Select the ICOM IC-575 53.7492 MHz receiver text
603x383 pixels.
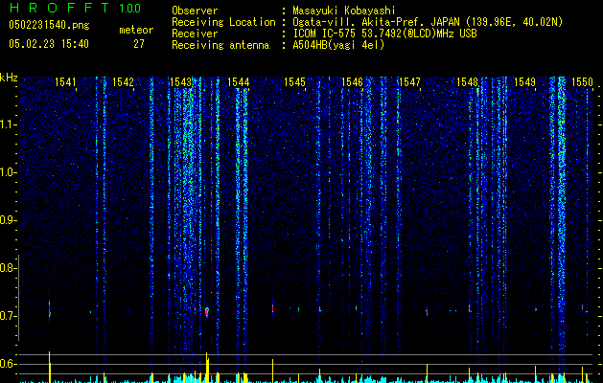click(x=384, y=34)
